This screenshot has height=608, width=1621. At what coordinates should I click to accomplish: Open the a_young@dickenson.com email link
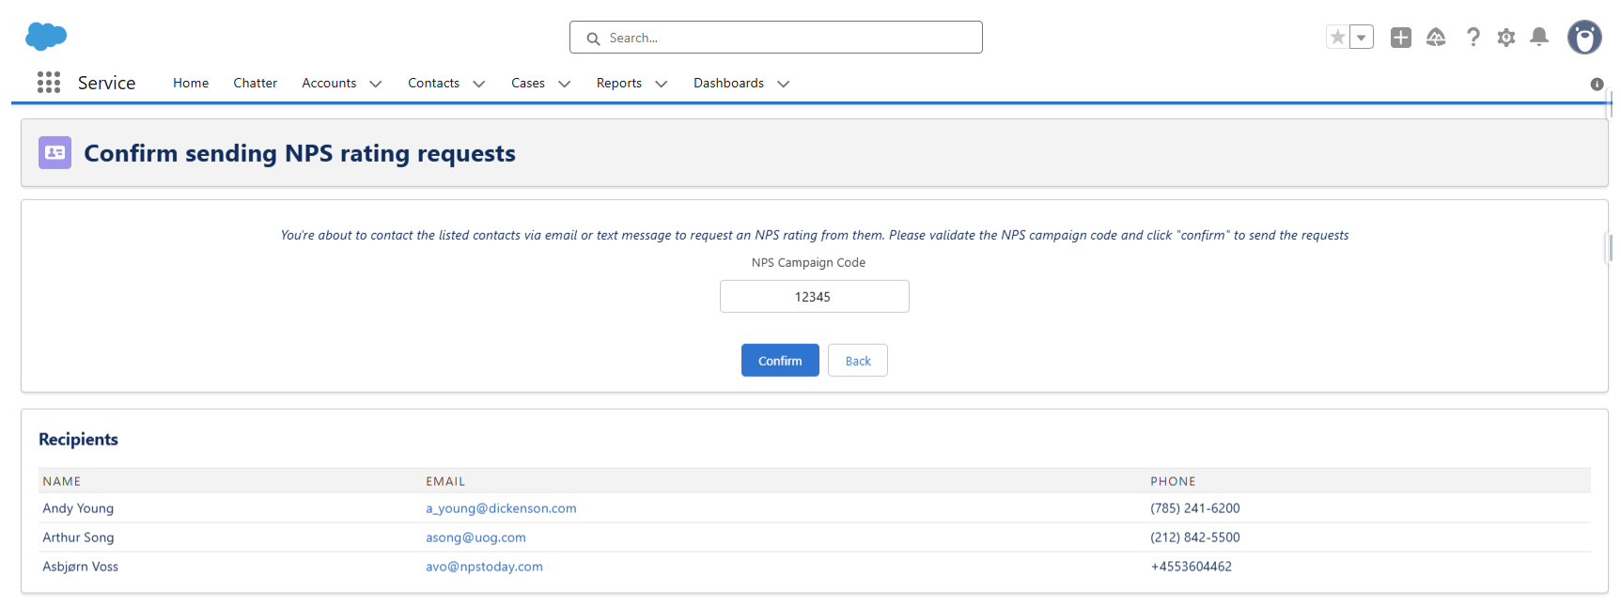pyautogui.click(x=501, y=508)
